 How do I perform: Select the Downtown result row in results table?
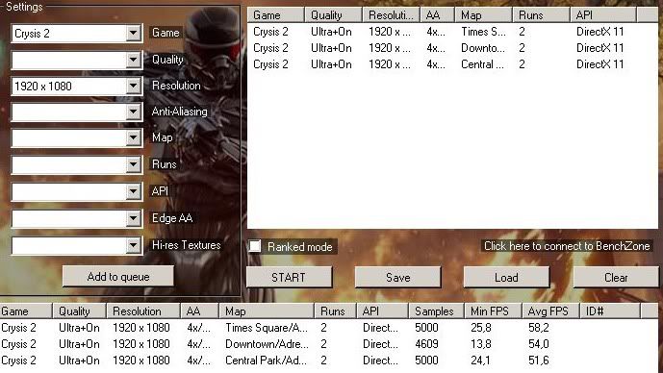point(329,344)
